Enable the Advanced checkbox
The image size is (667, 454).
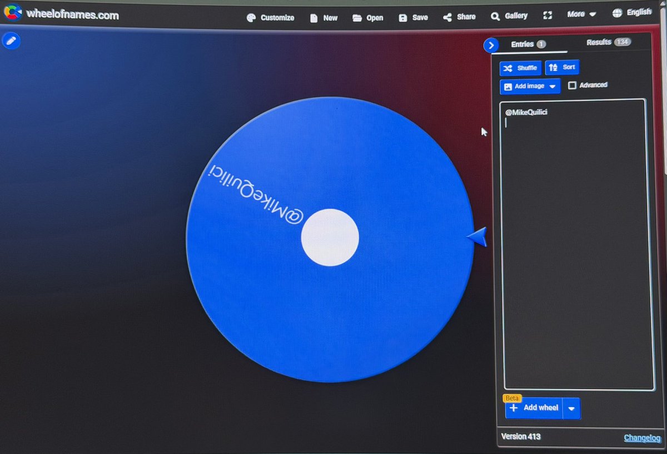click(572, 85)
